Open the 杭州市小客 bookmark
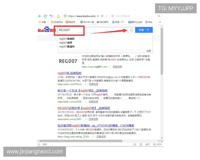200x160 pixels. click(x=87, y=22)
